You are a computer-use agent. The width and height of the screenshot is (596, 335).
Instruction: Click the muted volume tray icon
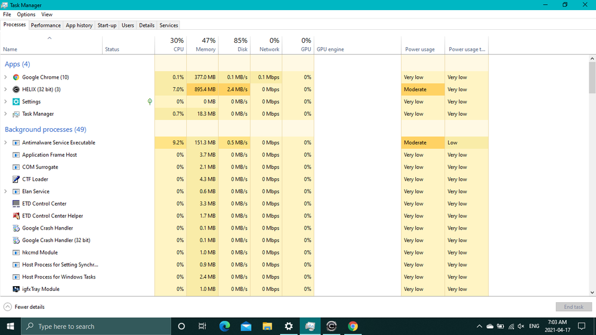tap(521, 326)
